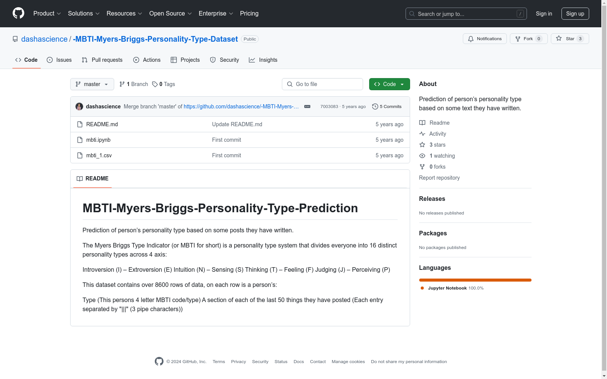The width and height of the screenshot is (607, 379).
Task: Click the file icon next to mbti_1.csv
Action: (80, 155)
